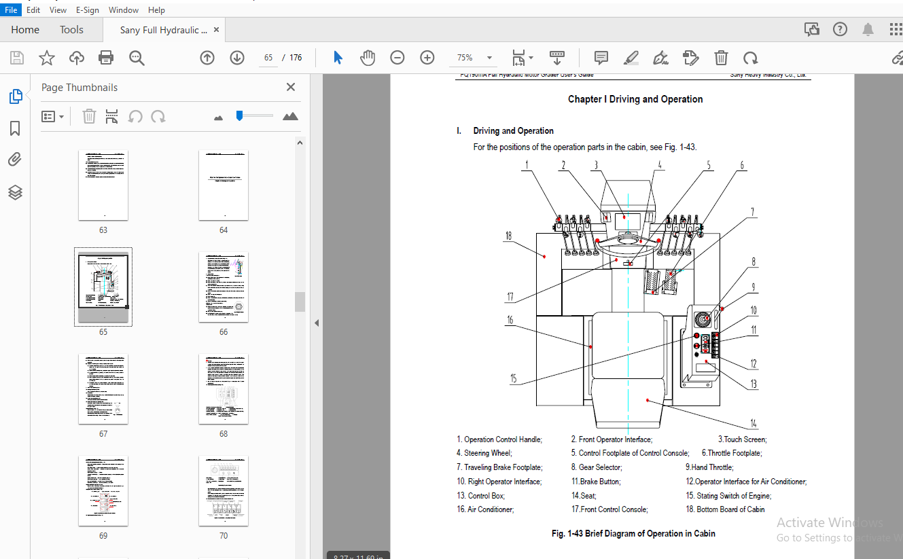Select the page 66 thumbnail
Image resolution: width=903 pixels, height=559 pixels.
click(x=224, y=287)
